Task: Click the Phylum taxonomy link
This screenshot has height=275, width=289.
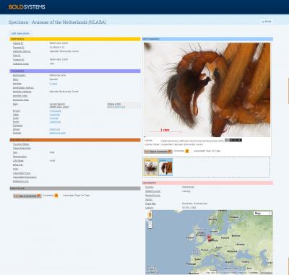Action: point(55,111)
